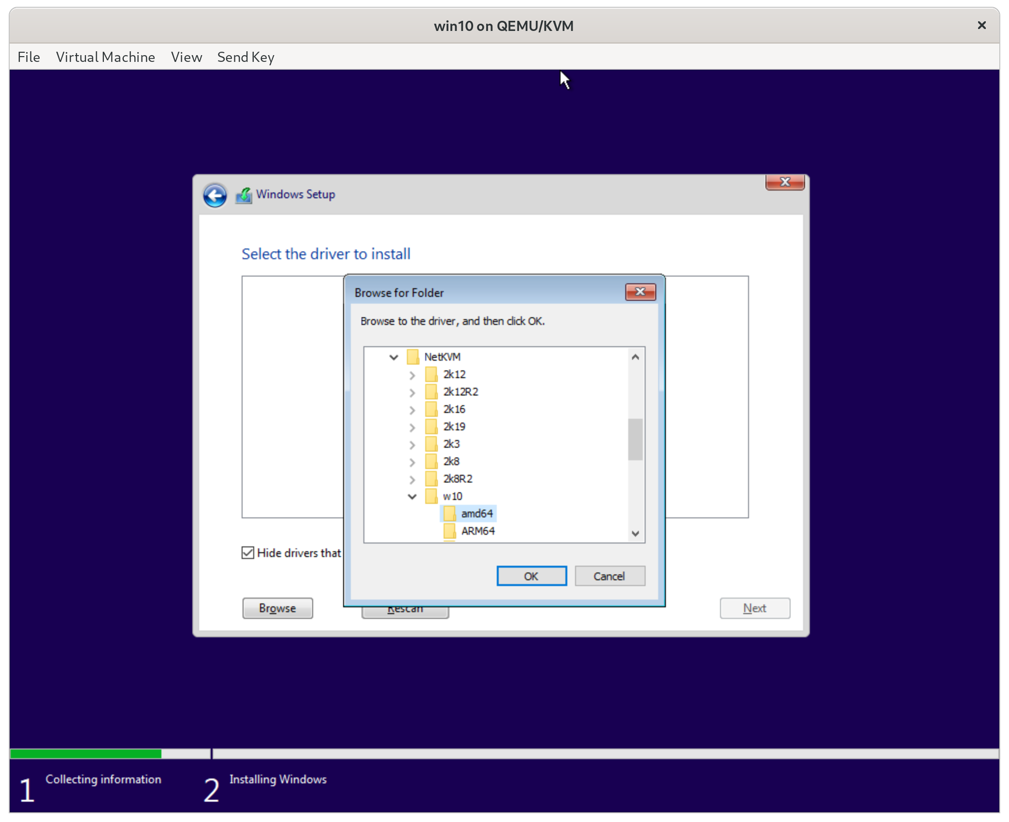The image size is (1009, 822).
Task: Confirm folder selection with OK
Action: pyautogui.click(x=532, y=576)
